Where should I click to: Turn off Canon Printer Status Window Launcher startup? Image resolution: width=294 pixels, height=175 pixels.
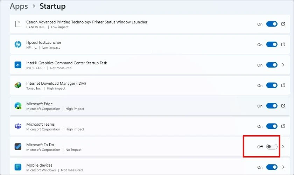pyautogui.click(x=272, y=24)
